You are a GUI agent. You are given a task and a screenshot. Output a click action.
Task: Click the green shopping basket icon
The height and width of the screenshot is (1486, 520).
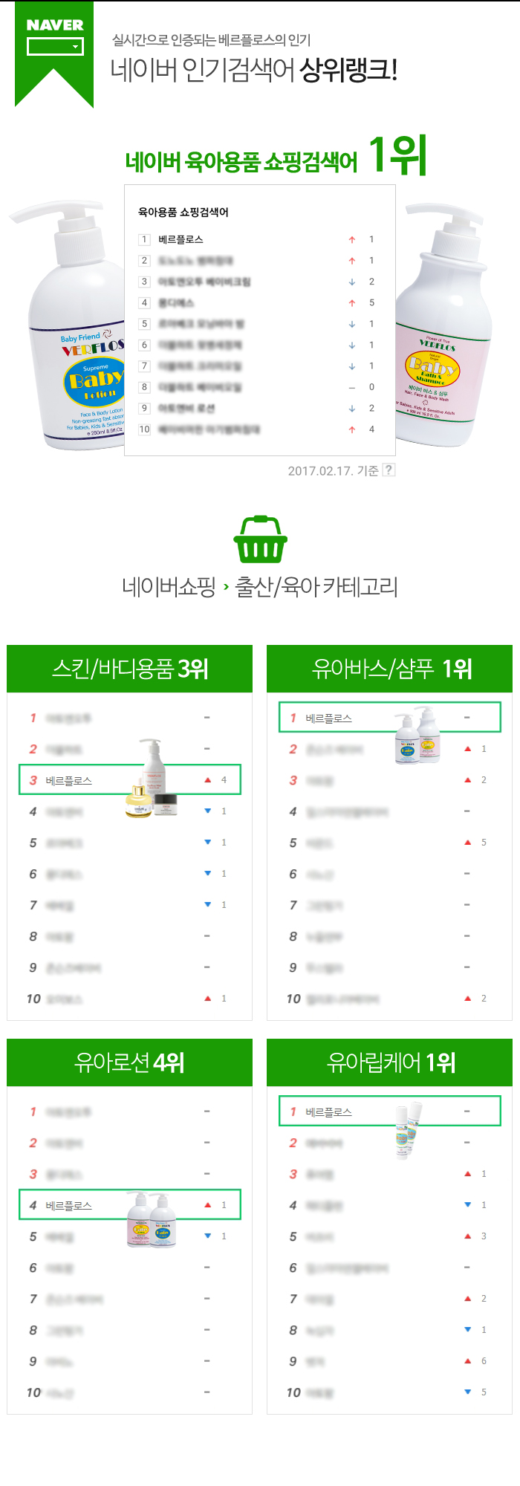260,539
